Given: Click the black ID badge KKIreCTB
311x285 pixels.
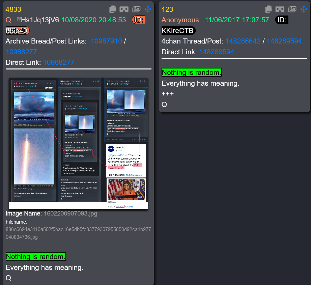Looking at the screenshot, I should pos(178,31).
